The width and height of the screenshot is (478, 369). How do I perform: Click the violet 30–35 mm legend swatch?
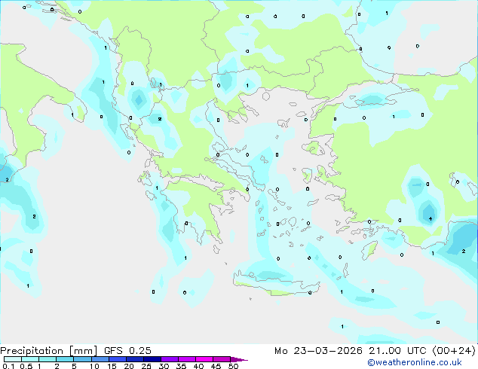click(169, 359)
